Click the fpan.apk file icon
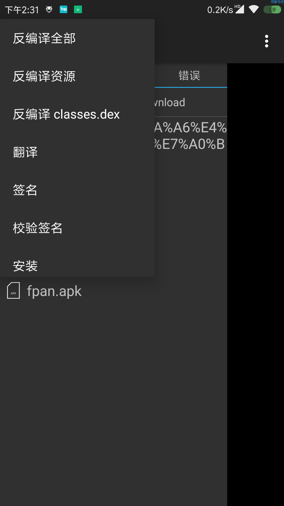Screen dimensions: 284x506 click(13, 290)
